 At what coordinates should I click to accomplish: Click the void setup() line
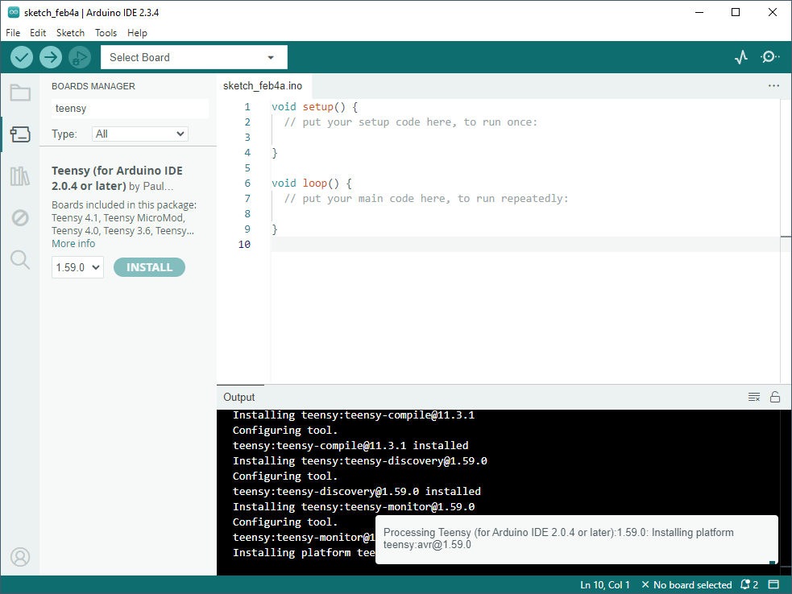click(x=315, y=107)
